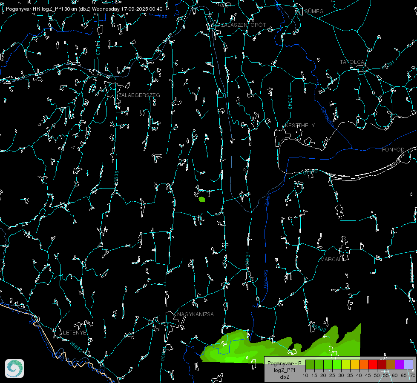Click the 10-15 dBZ dark green legend swatch
The width and height of the screenshot is (417, 383).
[310, 365]
